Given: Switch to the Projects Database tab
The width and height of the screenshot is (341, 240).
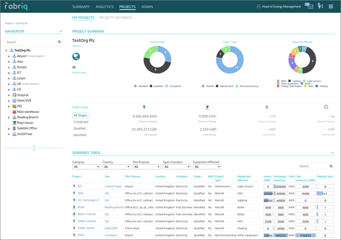Looking at the screenshot, I should (x=115, y=18).
